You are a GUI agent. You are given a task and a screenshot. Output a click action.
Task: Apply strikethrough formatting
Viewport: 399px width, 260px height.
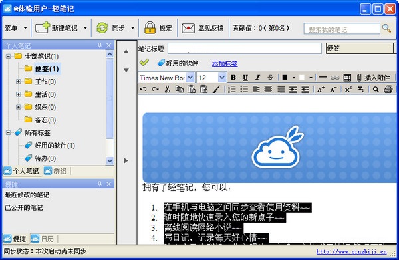[x=270, y=78]
